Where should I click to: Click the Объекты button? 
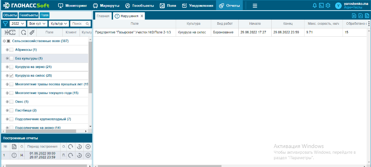pyautogui.click(x=10, y=15)
